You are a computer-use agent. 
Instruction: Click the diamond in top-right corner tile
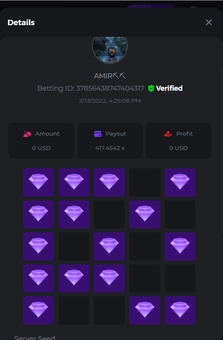pyautogui.click(x=180, y=182)
